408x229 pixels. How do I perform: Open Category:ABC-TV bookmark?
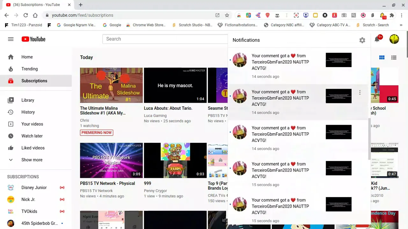click(330, 25)
